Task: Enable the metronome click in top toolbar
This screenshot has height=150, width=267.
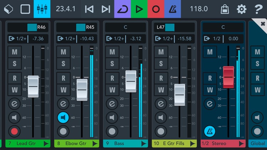Action: [173, 9]
